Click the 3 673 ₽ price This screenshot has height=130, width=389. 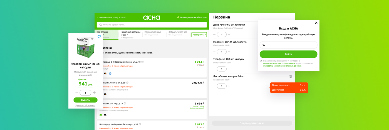[199, 124]
